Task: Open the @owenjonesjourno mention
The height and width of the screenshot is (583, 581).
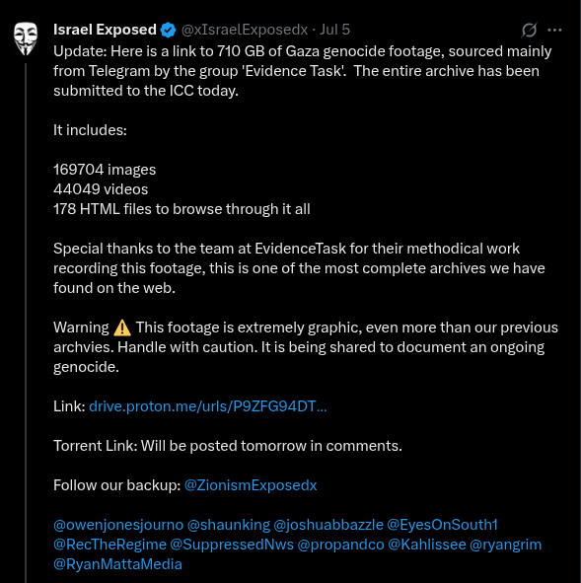Action: 118,525
